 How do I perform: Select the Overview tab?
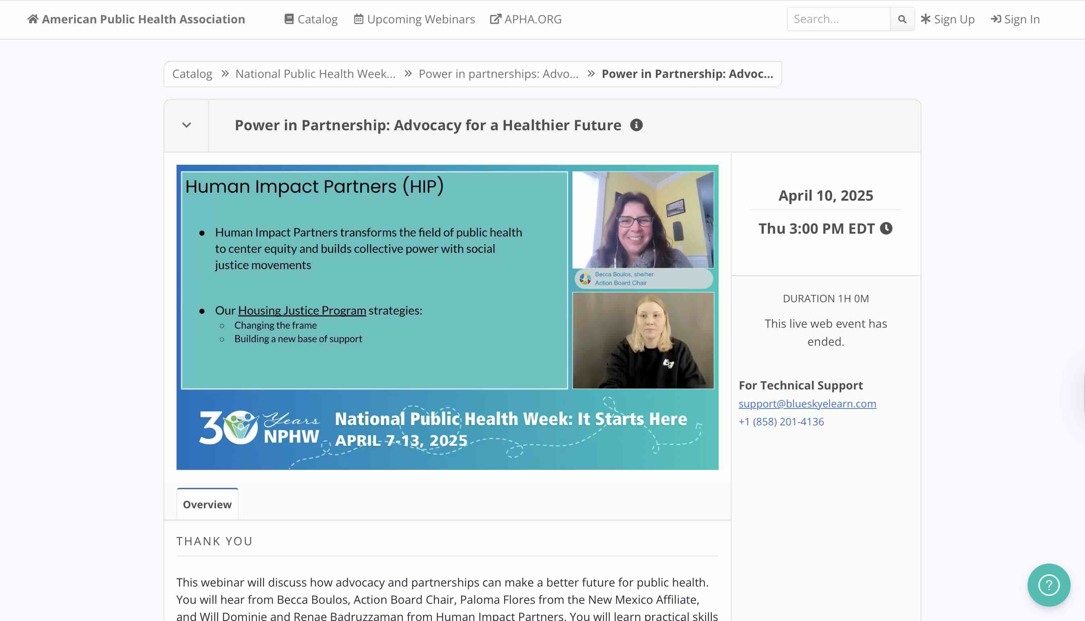tap(207, 504)
